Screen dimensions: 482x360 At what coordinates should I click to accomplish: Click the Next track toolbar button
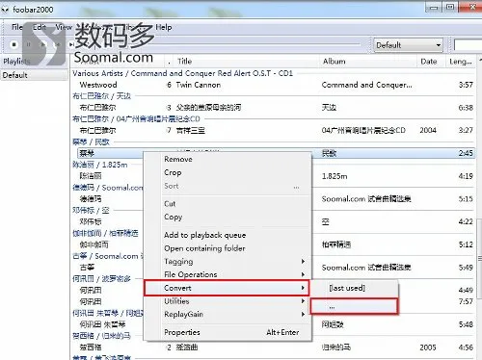point(71,44)
